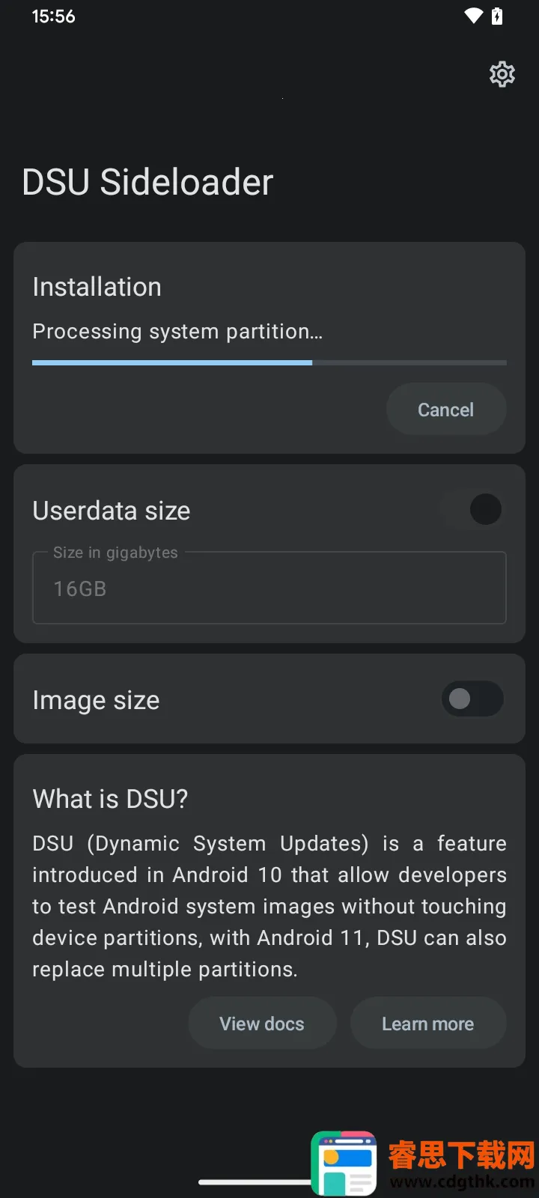
Task: Tap the Image size label
Action: coord(96,700)
